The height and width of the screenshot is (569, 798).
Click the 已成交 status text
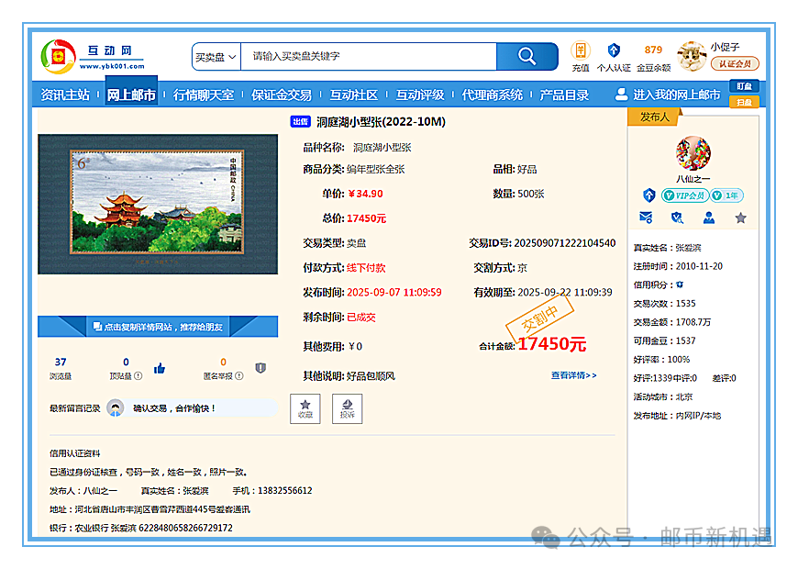click(x=361, y=318)
